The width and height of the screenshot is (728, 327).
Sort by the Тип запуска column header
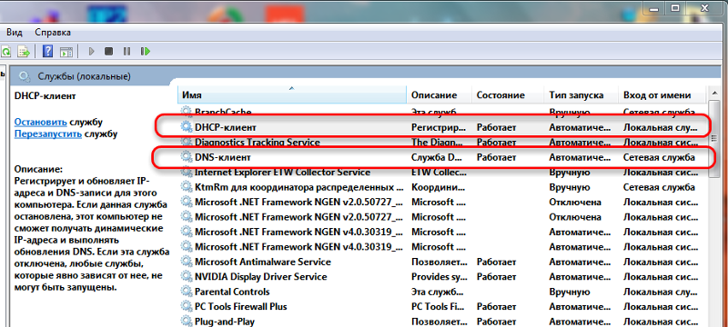click(x=581, y=95)
